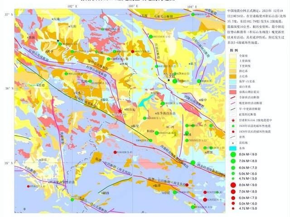Click the red 7.0≤M<8.0 legend circle
Screen dimensions: 290x217
[x=232, y=192]
